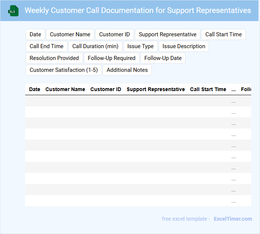260x234 pixels.
Task: Click the Call Start Time tag
Action: [223, 34]
